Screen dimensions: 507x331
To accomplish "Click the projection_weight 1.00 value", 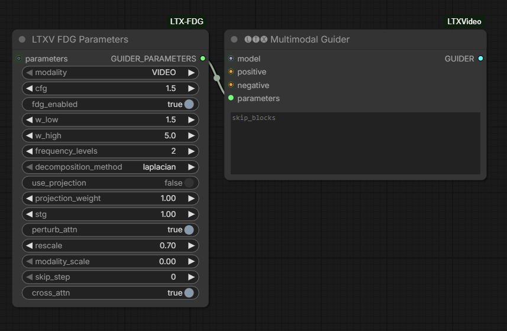I will point(168,198).
